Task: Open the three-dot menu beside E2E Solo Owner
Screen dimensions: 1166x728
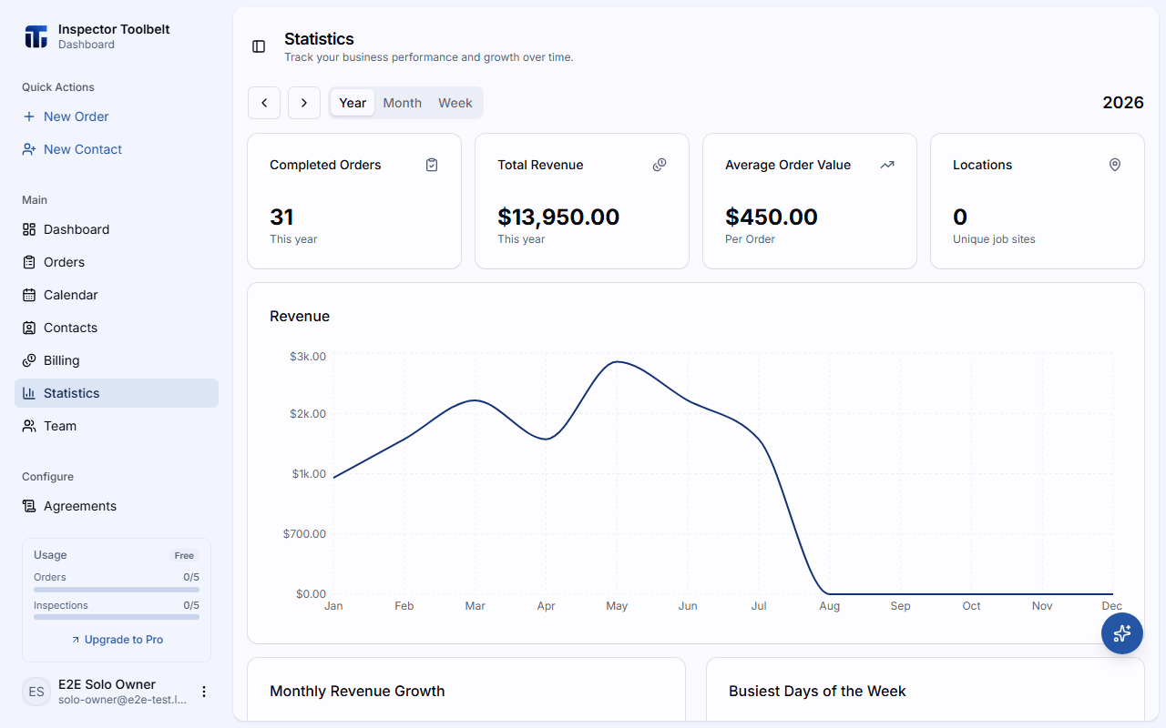Action: tap(204, 692)
